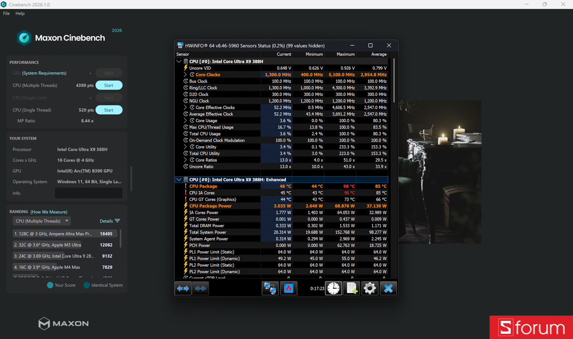Select ranking entry Apple M4 Max 7829
The height and width of the screenshot is (339, 573).
pos(64,267)
